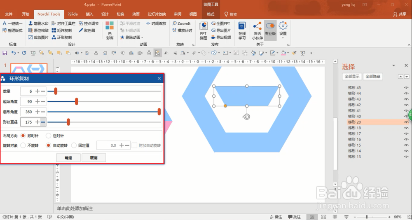This screenshot has height=220, width=412.
Task: Open the volume dropdown arrow in quick toolbar
Action: click(x=81, y=53)
